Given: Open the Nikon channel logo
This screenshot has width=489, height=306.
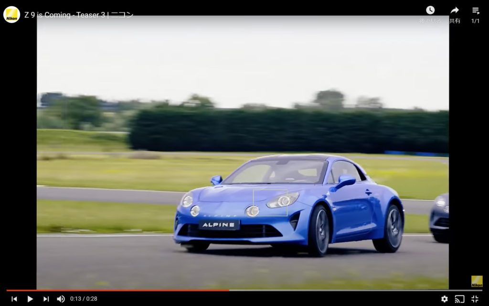Looking at the screenshot, I should click(11, 15).
